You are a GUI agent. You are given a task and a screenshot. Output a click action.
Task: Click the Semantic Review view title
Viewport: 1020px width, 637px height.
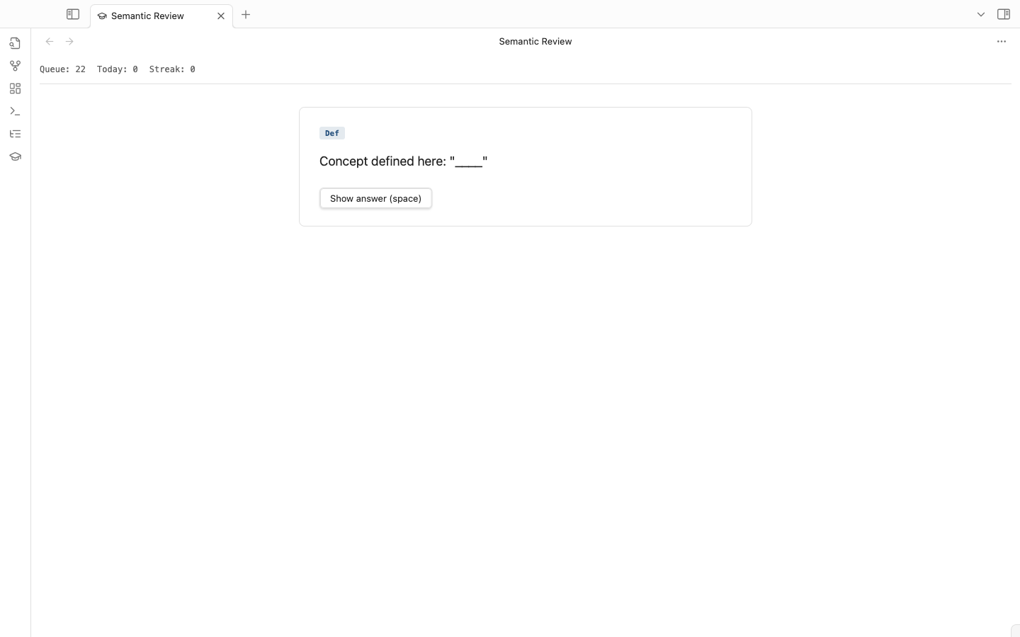point(535,41)
